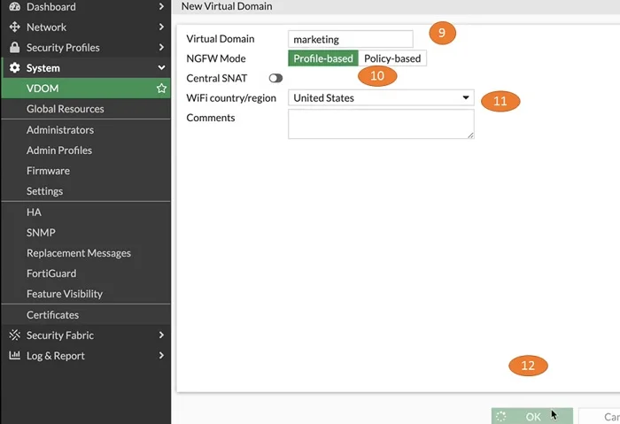
Task: Click the Security Profiles lock icon
Action: click(15, 48)
